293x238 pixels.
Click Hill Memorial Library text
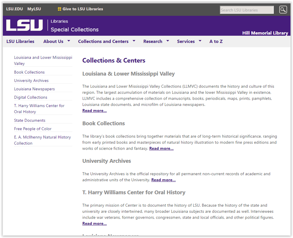click(x=265, y=33)
